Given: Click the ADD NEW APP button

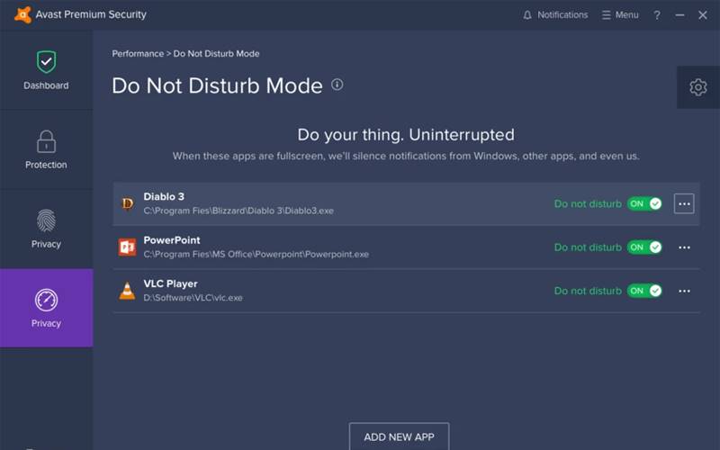Looking at the screenshot, I should (399, 436).
